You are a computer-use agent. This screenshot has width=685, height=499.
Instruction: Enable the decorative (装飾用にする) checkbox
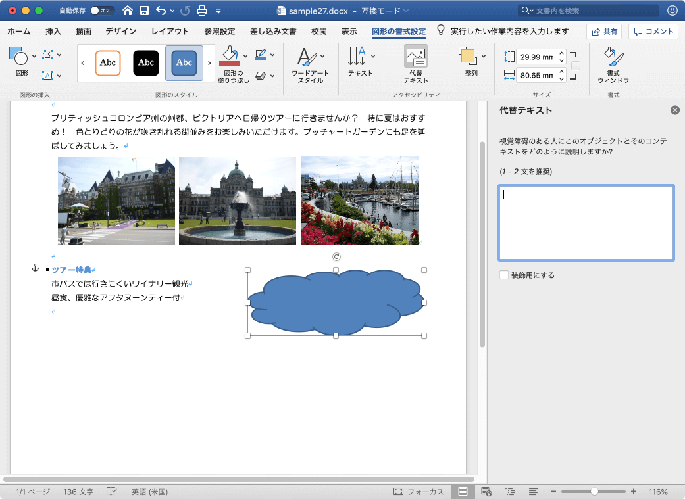pos(504,275)
